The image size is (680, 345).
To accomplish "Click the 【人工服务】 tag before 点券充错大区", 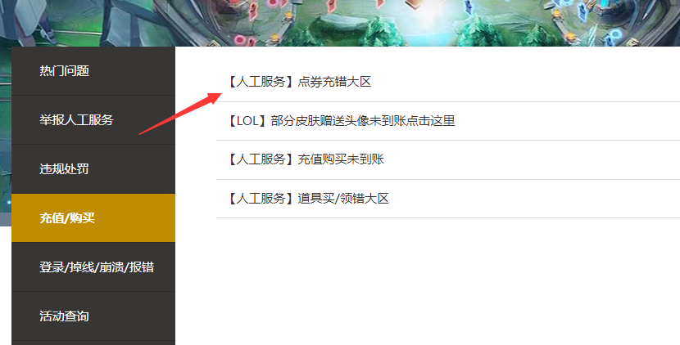I will pyautogui.click(x=261, y=82).
